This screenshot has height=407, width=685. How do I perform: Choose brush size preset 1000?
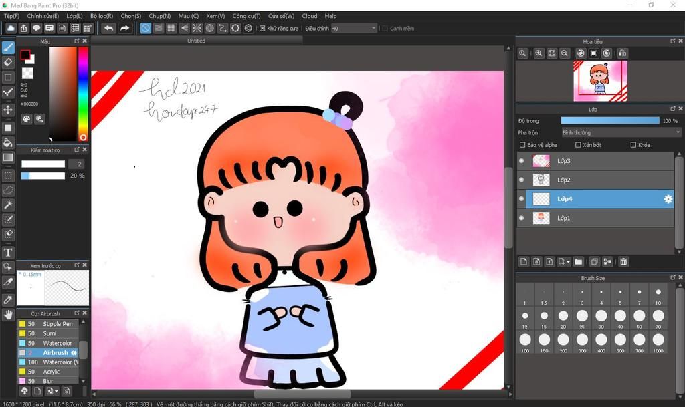pyautogui.click(x=658, y=342)
